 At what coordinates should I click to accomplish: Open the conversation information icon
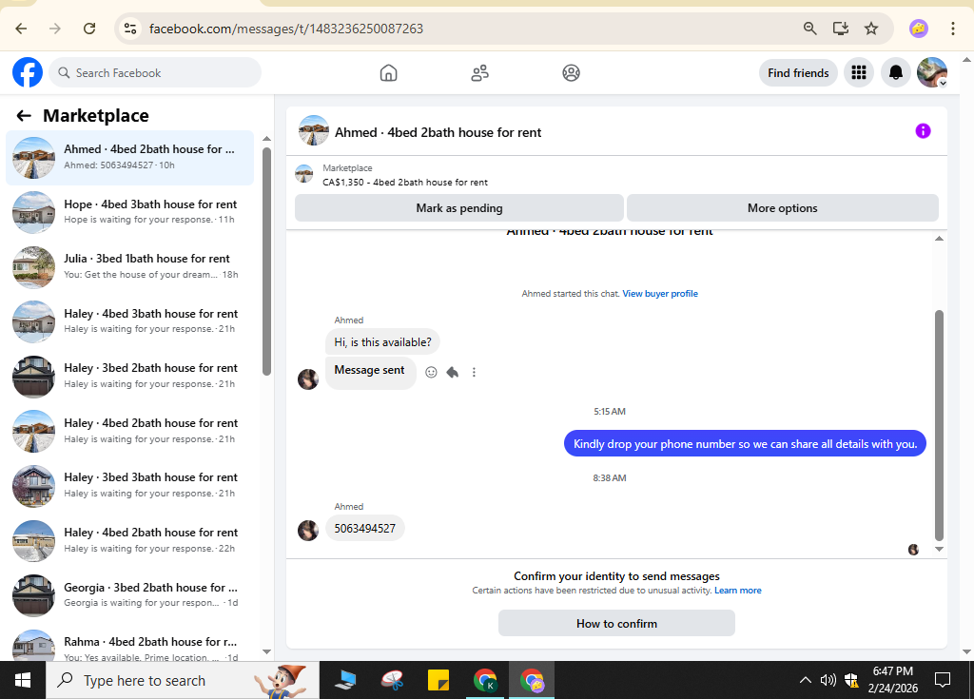pos(923,131)
